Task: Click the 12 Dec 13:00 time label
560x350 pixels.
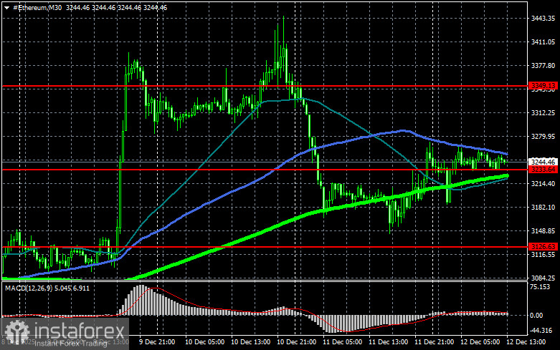Action: pyautogui.click(x=526, y=342)
